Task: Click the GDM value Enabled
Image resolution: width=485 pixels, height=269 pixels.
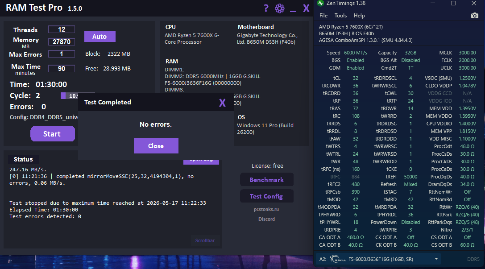Action: click(356, 68)
